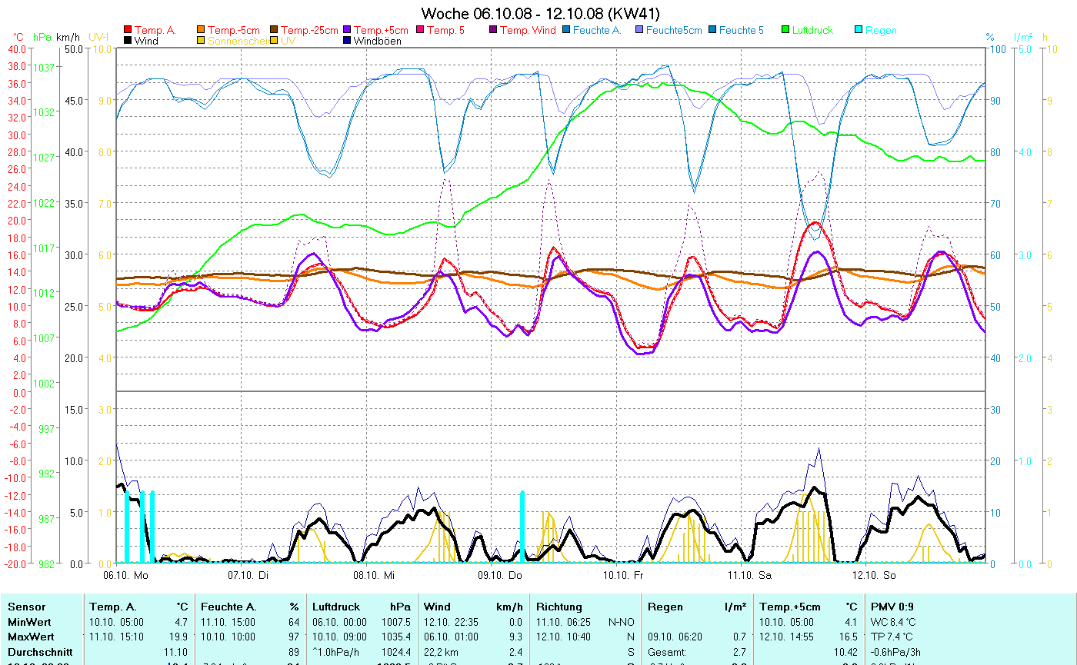Screen dimensions: 1077x665
Task: Click the pink Temp. 5 legend square
Action: pos(421,31)
